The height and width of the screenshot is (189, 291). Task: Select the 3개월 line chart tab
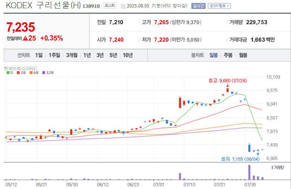(x=72, y=55)
